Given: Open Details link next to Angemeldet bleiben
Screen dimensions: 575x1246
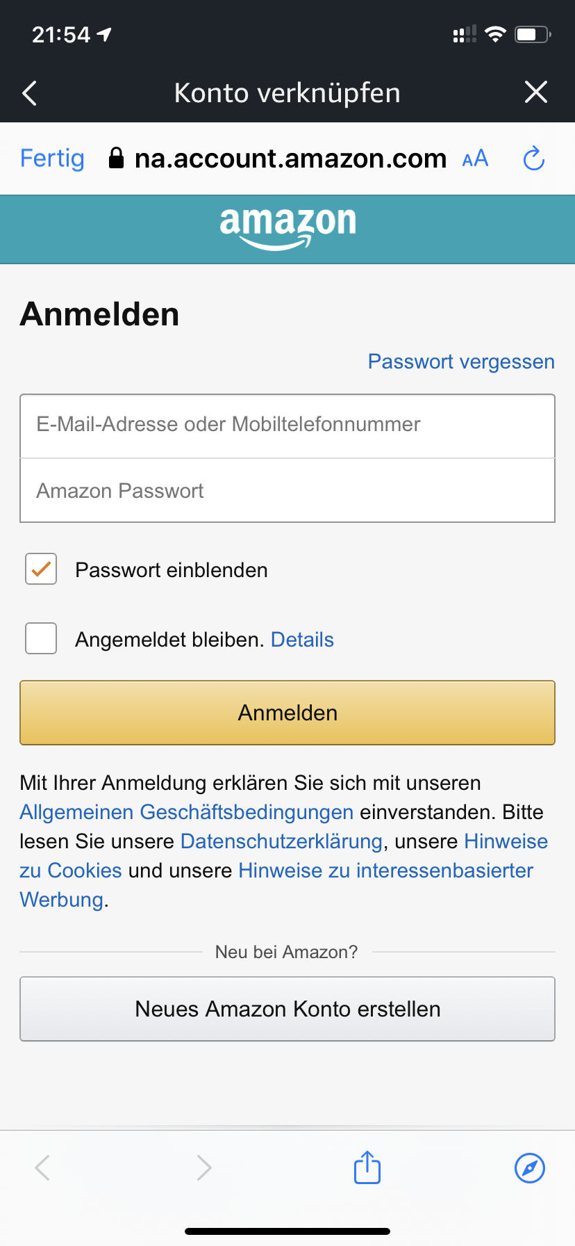Looking at the screenshot, I should click(x=302, y=640).
